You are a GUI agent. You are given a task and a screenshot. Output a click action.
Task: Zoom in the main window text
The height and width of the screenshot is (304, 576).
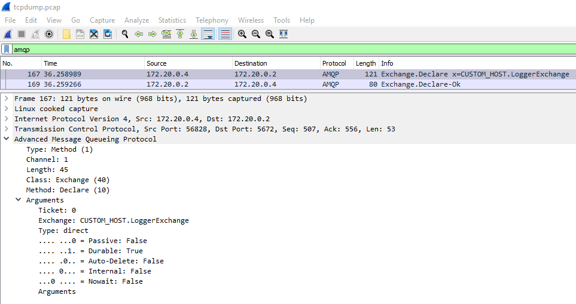point(242,34)
